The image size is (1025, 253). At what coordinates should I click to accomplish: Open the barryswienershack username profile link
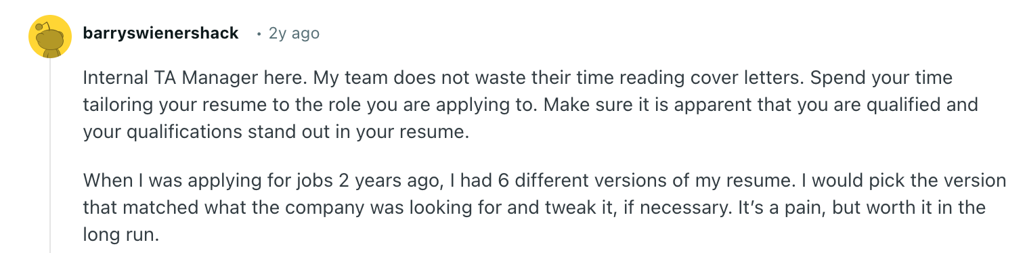[x=160, y=33]
